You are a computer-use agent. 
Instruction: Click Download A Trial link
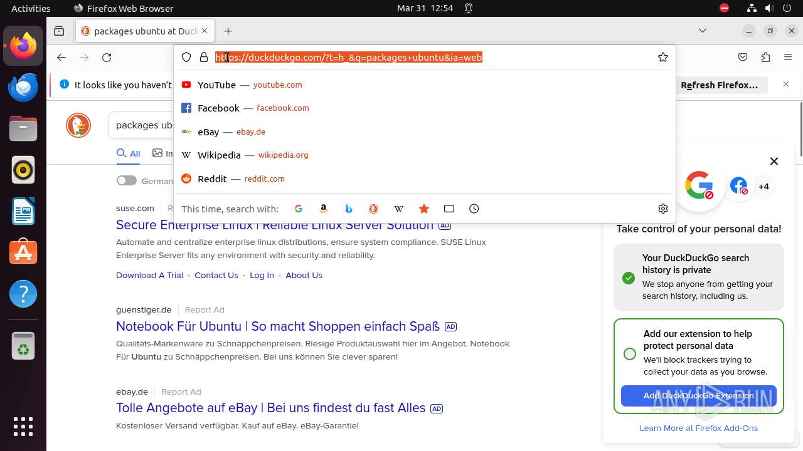(149, 275)
